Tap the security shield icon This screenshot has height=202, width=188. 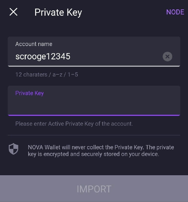[x=13, y=149]
